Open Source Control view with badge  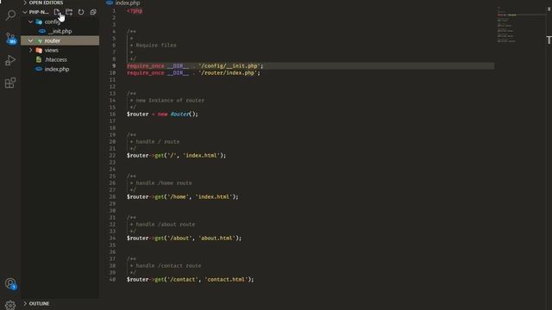[x=10, y=38]
